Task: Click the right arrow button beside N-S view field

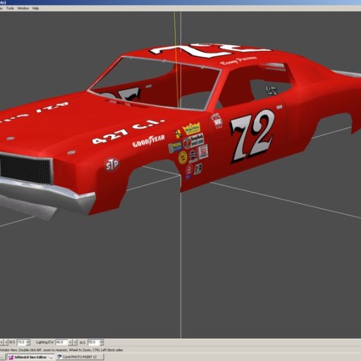Action: [6, 342]
